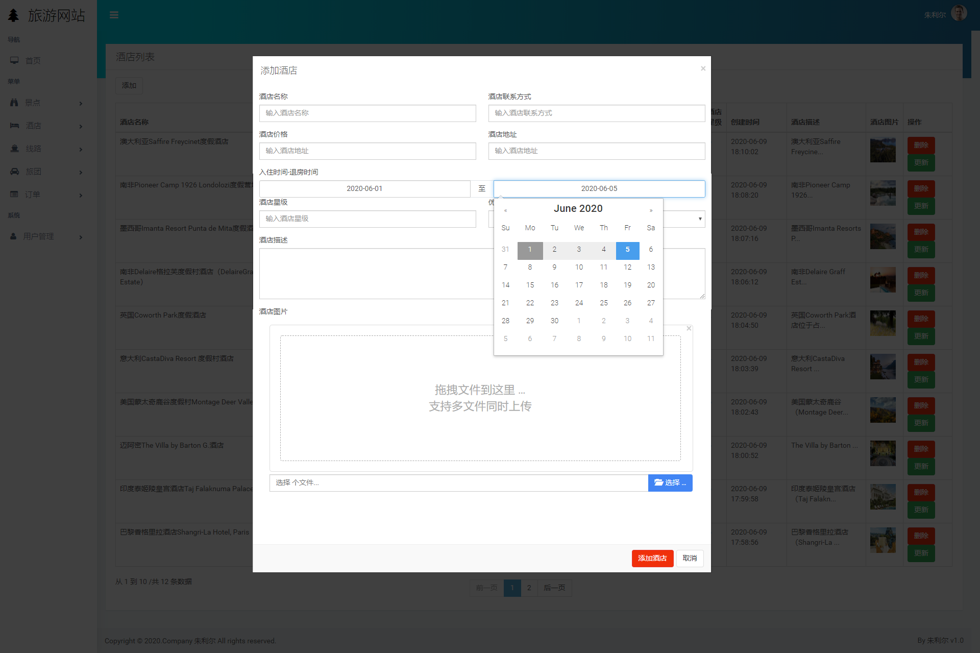The image size is (980, 653).
Task: Click the 选择 file browse button
Action: pos(670,482)
